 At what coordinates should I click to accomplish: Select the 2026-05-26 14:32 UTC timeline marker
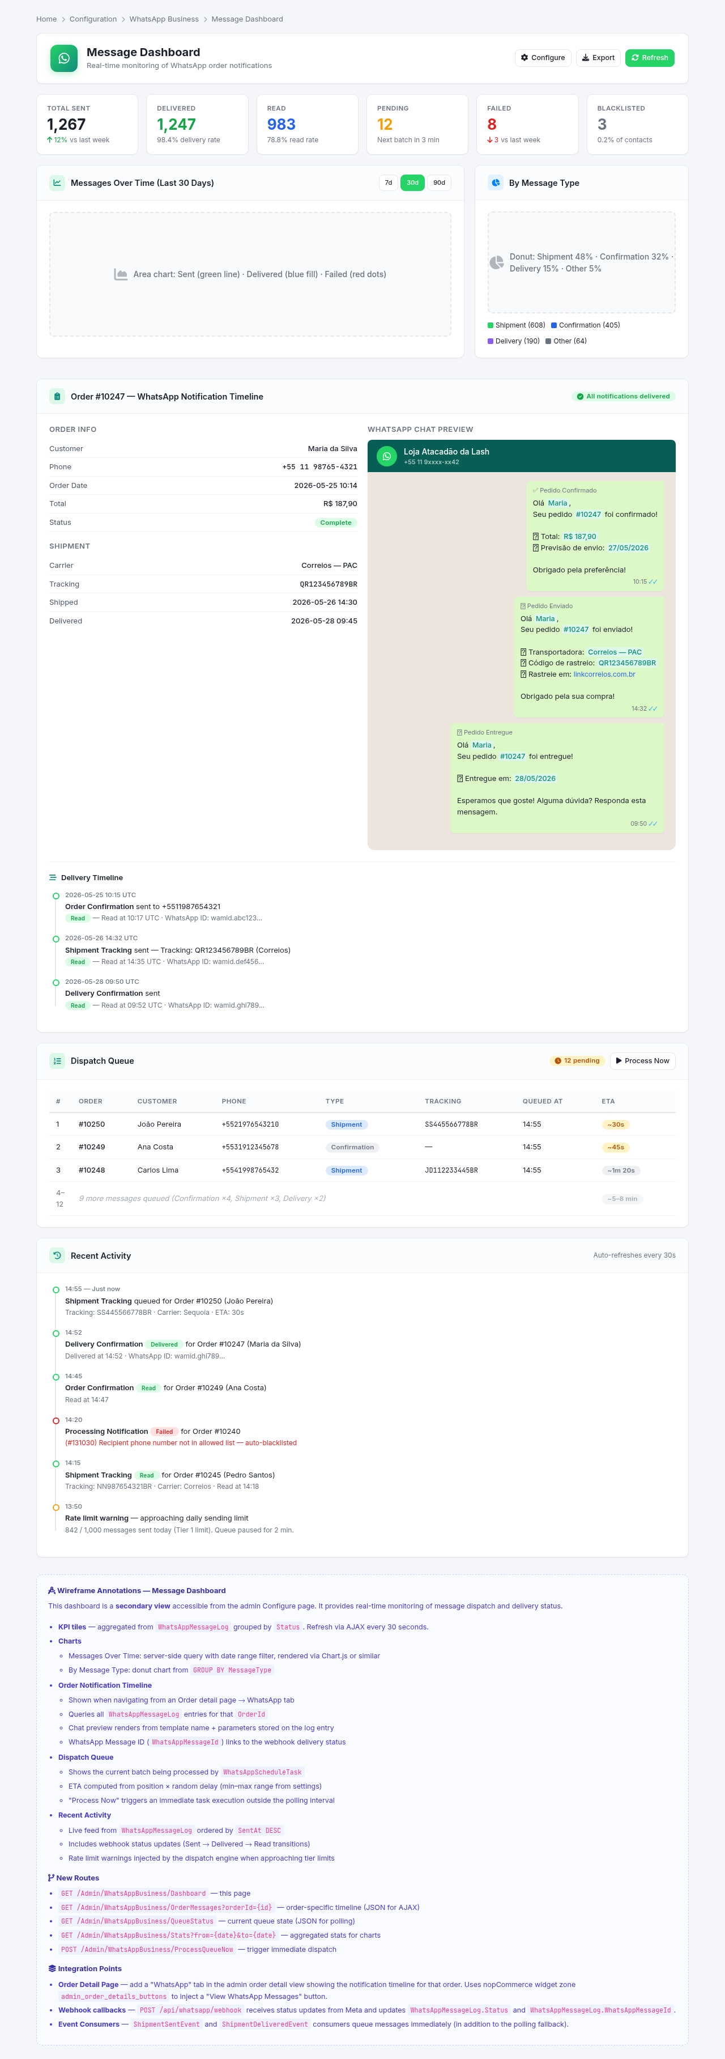[x=56, y=939]
